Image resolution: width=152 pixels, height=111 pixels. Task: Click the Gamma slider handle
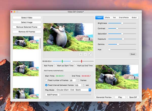pos(118,44)
